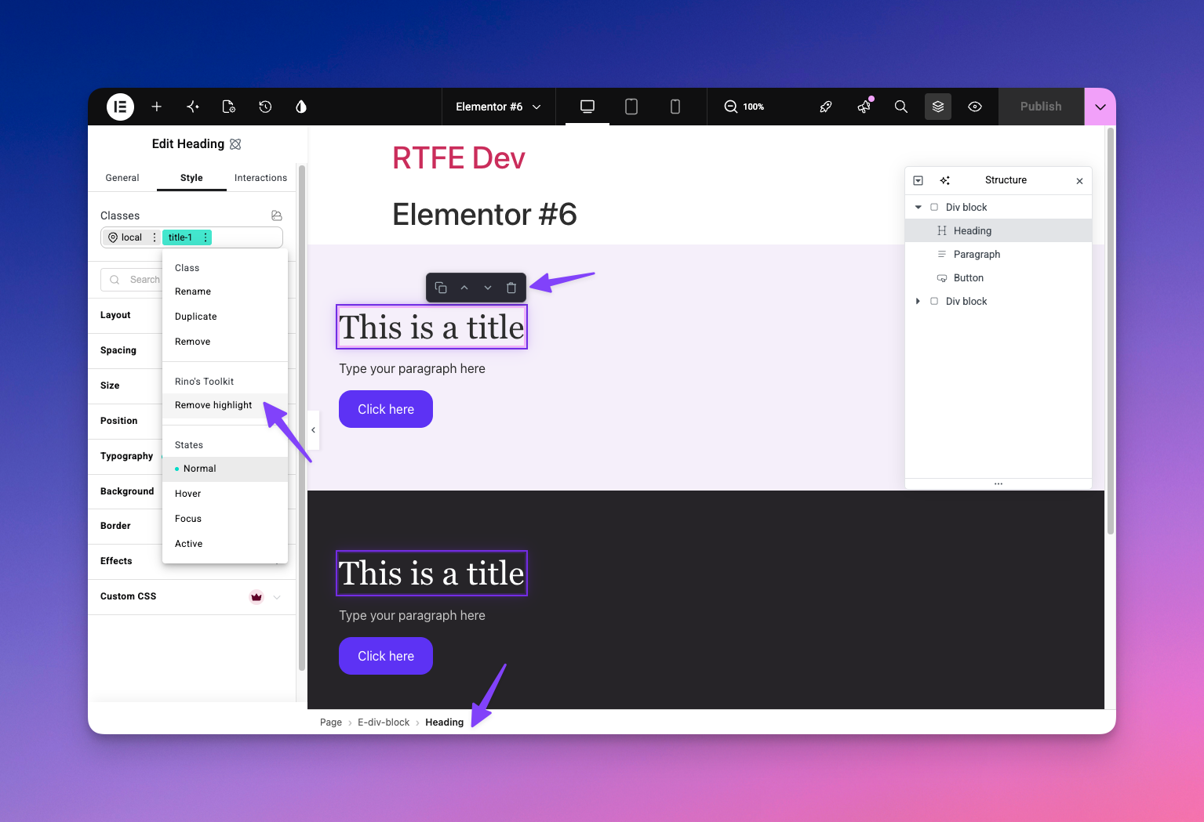Image resolution: width=1204 pixels, height=822 pixels.
Task: Open the local class options dots
Action: [x=155, y=237]
